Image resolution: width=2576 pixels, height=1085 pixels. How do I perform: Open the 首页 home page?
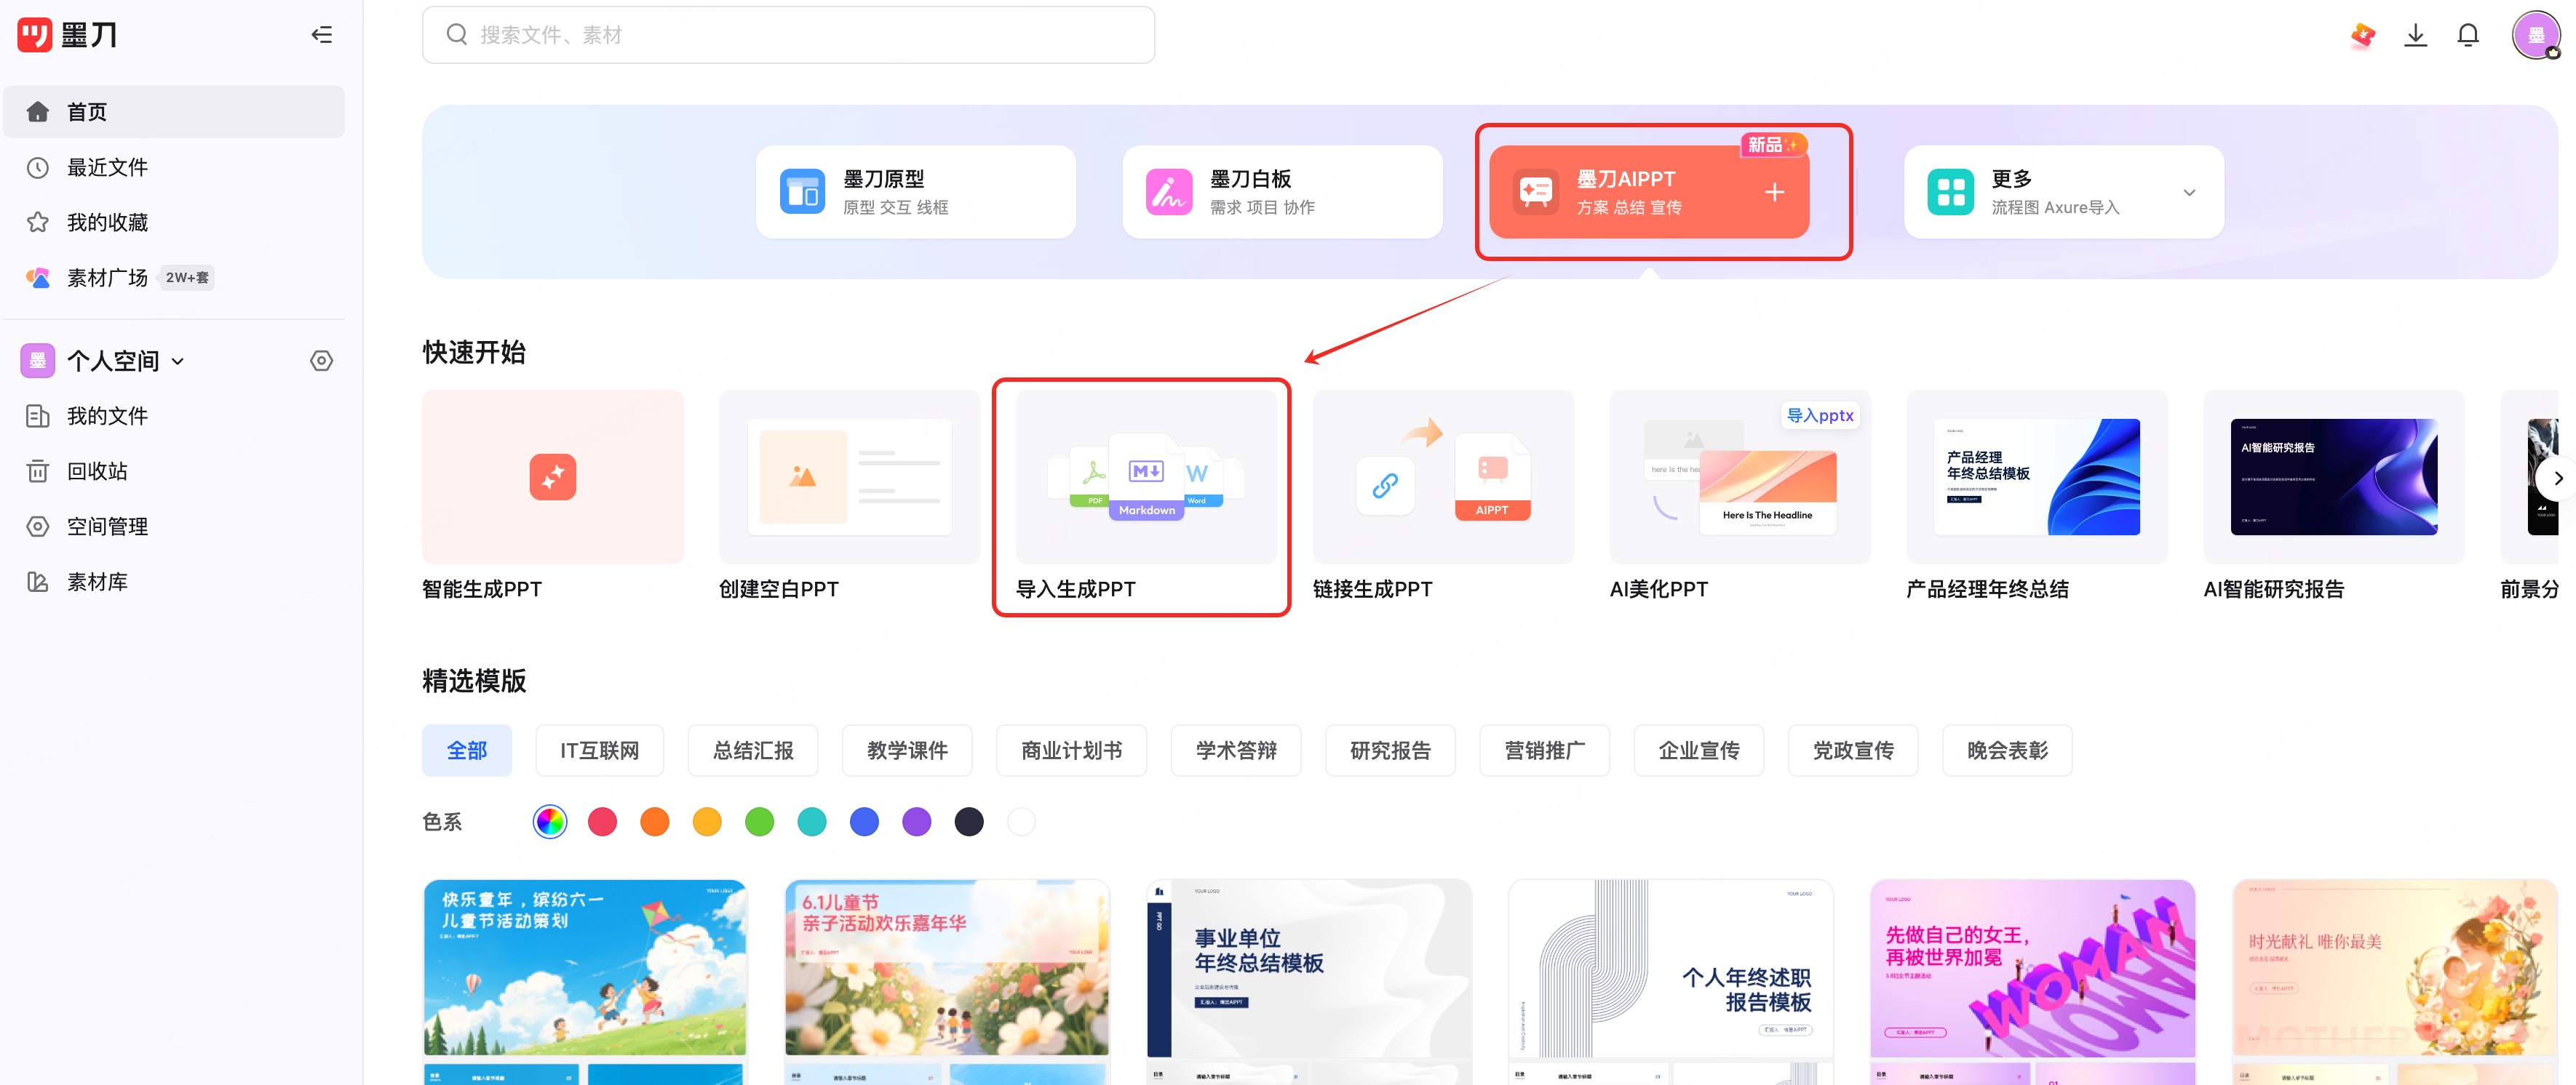174,112
